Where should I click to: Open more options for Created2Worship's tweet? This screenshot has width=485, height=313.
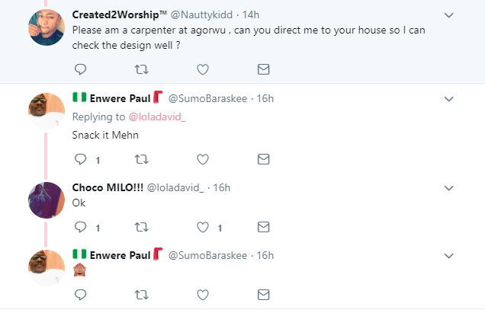[x=449, y=15]
